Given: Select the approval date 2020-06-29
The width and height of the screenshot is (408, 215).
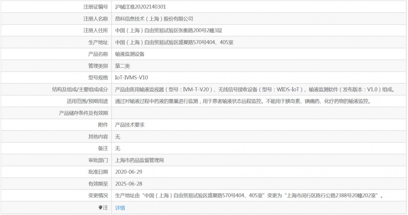Looking at the screenshot, I should tap(129, 172).
